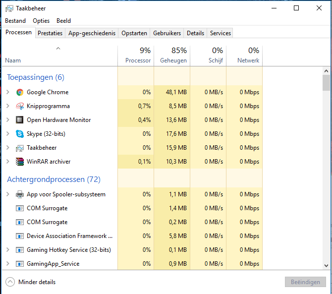332x294 pixels.
Task: Open the Bestand menu
Action: pos(15,21)
